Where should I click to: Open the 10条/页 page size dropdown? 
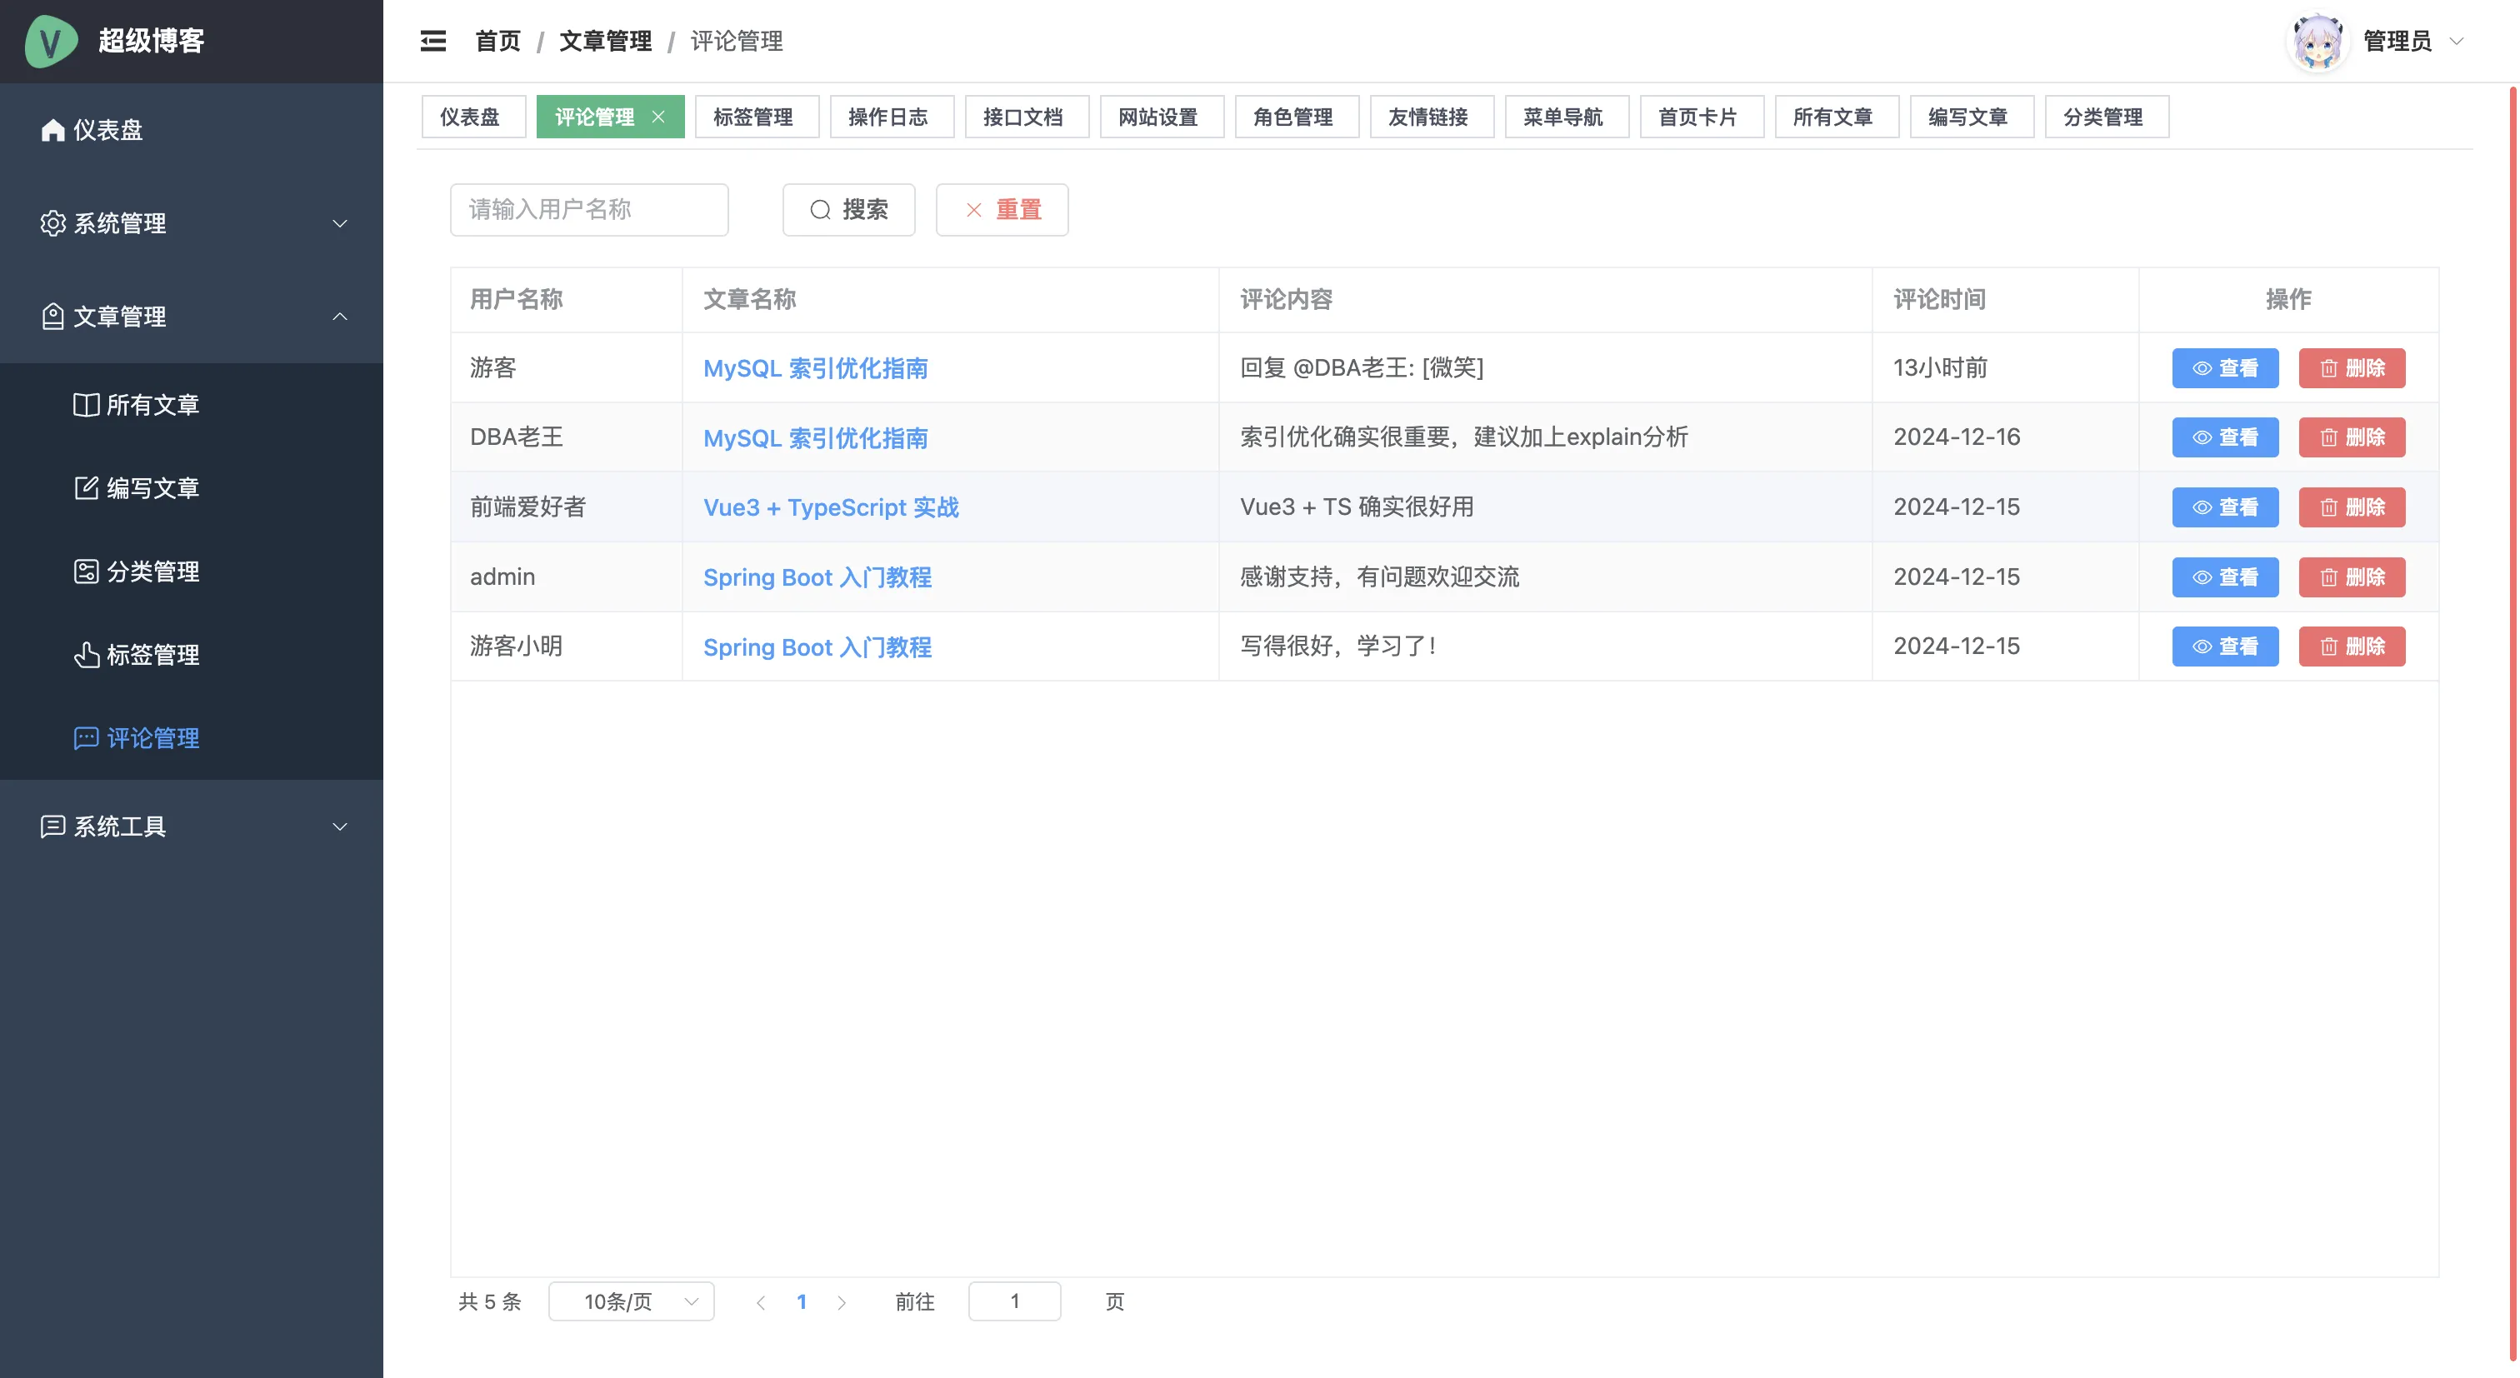click(632, 1301)
